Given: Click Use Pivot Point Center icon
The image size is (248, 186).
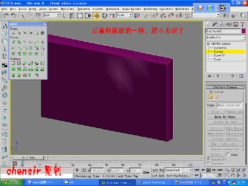Looking at the screenshot, I should (x=137, y=16).
